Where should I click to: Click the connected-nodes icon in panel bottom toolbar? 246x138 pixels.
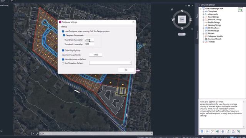(x=212, y=131)
